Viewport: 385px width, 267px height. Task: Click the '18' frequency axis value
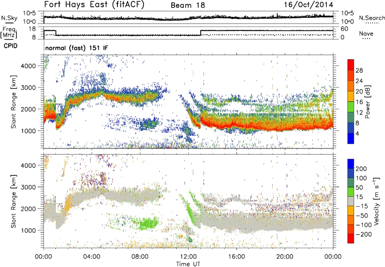pyautogui.click(x=32, y=29)
